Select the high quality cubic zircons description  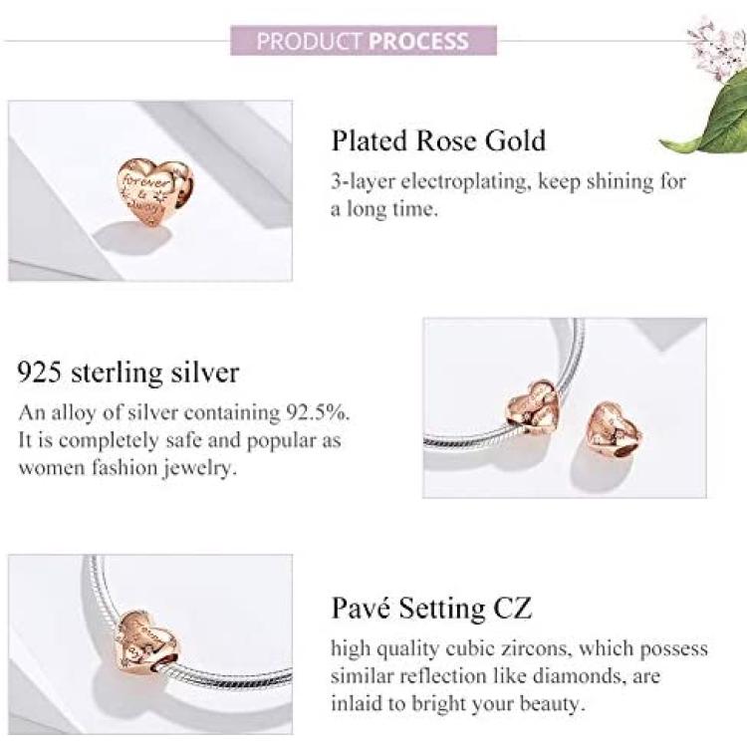tap(519, 676)
